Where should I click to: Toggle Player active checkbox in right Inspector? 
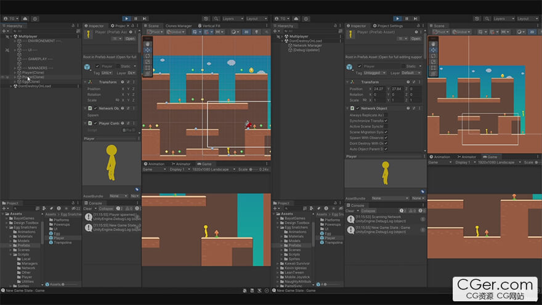coord(360,66)
